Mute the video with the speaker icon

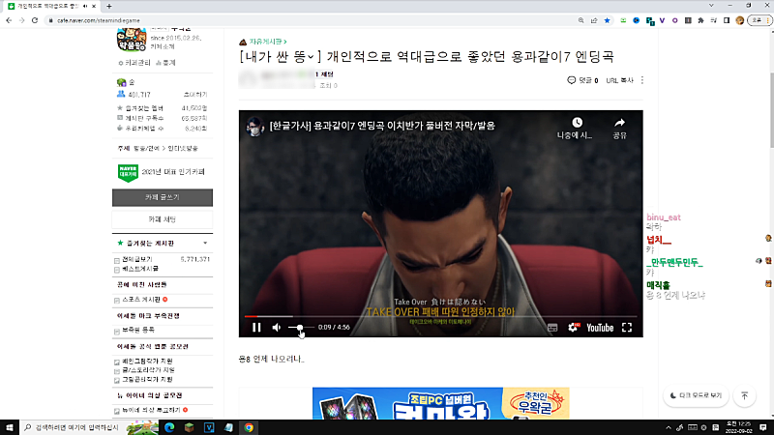click(277, 328)
